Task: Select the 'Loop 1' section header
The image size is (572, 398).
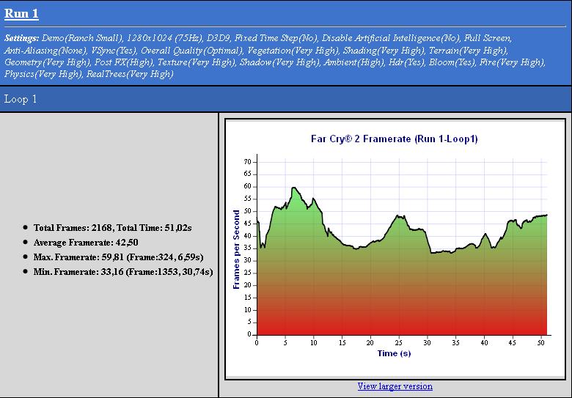Action: tap(21, 99)
